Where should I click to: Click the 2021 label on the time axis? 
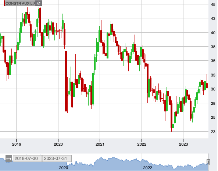(100, 144)
